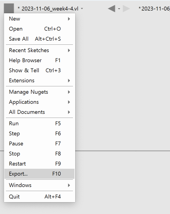Screen dimensions: 170x214
Task: Expand the New submenu
Action: [x=40, y=19]
